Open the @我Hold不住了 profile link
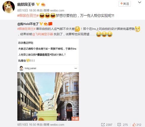This screenshot has height=127, width=145. coord(28,24)
